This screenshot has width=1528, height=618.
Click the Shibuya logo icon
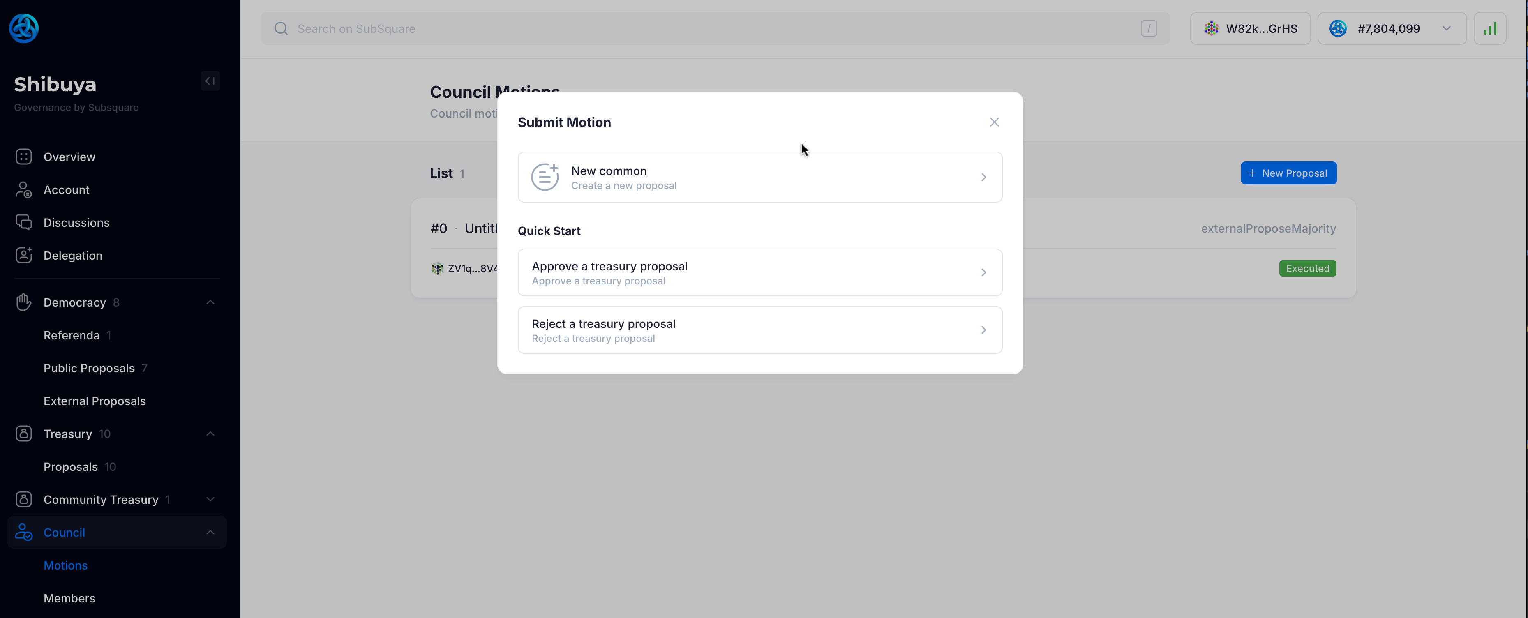(x=24, y=28)
